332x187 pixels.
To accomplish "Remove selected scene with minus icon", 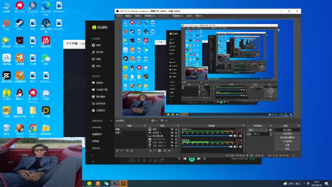I will pos(122,151).
